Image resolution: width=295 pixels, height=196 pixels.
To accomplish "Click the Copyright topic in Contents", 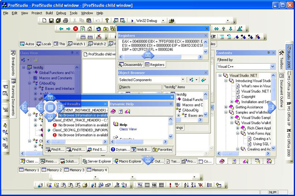I will [248, 96].
